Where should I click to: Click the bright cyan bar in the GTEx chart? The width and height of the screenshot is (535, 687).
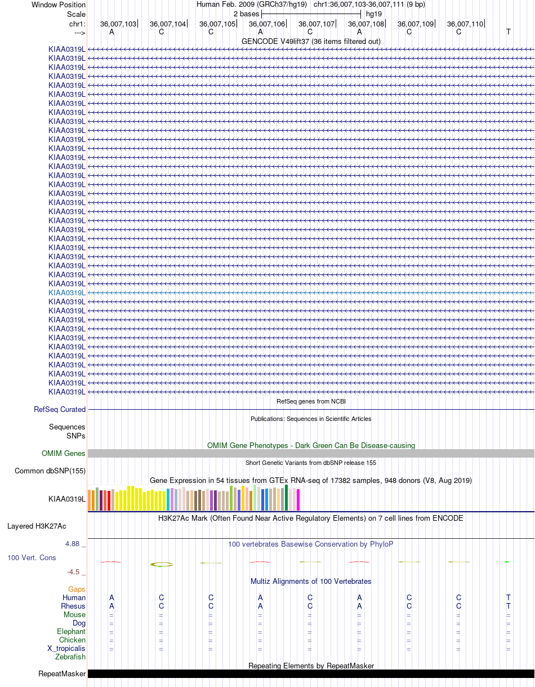pyautogui.click(x=168, y=500)
